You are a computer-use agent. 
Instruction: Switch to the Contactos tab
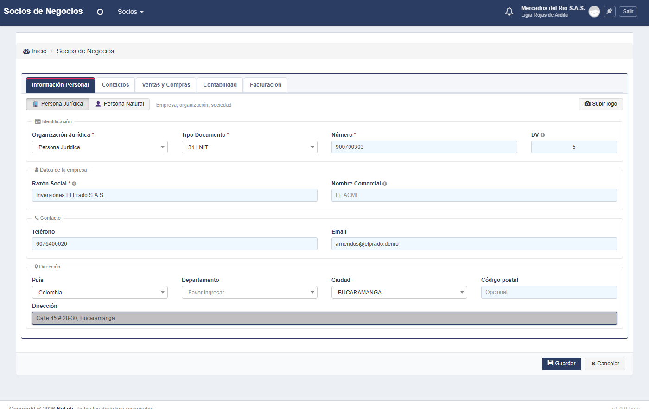pyautogui.click(x=115, y=85)
